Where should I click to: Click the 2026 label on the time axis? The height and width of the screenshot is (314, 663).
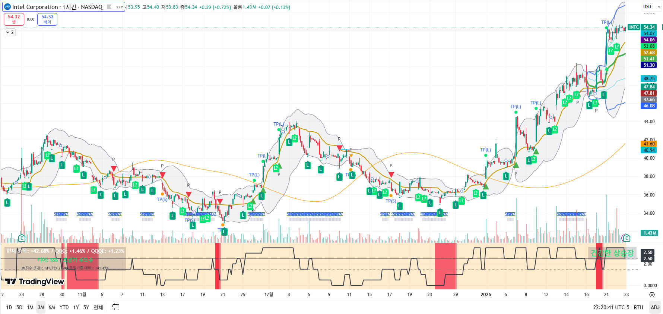[486, 295]
